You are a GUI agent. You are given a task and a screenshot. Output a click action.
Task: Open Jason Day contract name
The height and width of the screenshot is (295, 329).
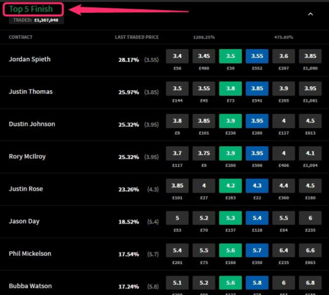point(24,222)
